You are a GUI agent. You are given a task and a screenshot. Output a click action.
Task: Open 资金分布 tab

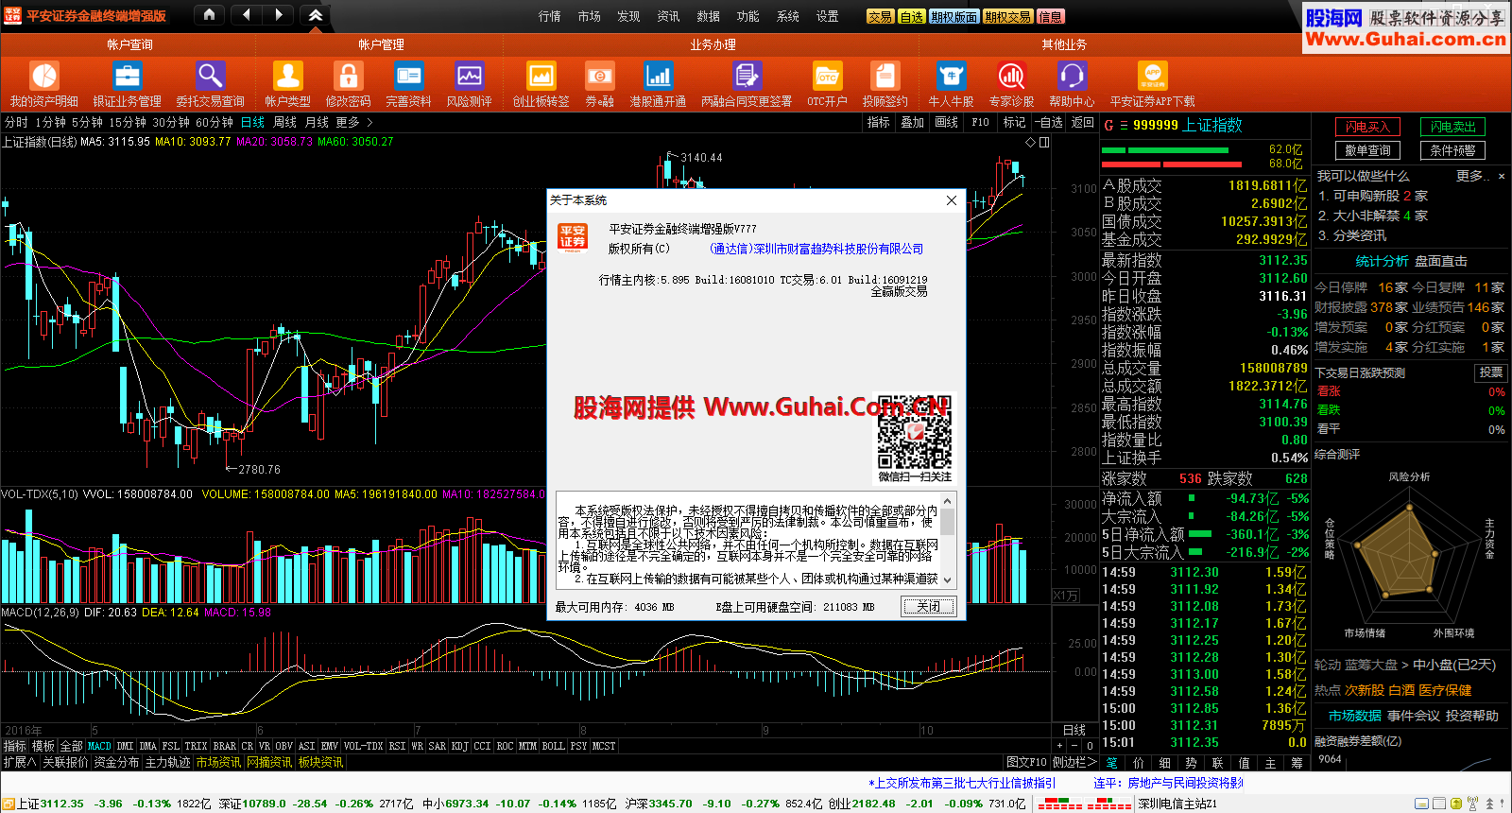point(116,762)
